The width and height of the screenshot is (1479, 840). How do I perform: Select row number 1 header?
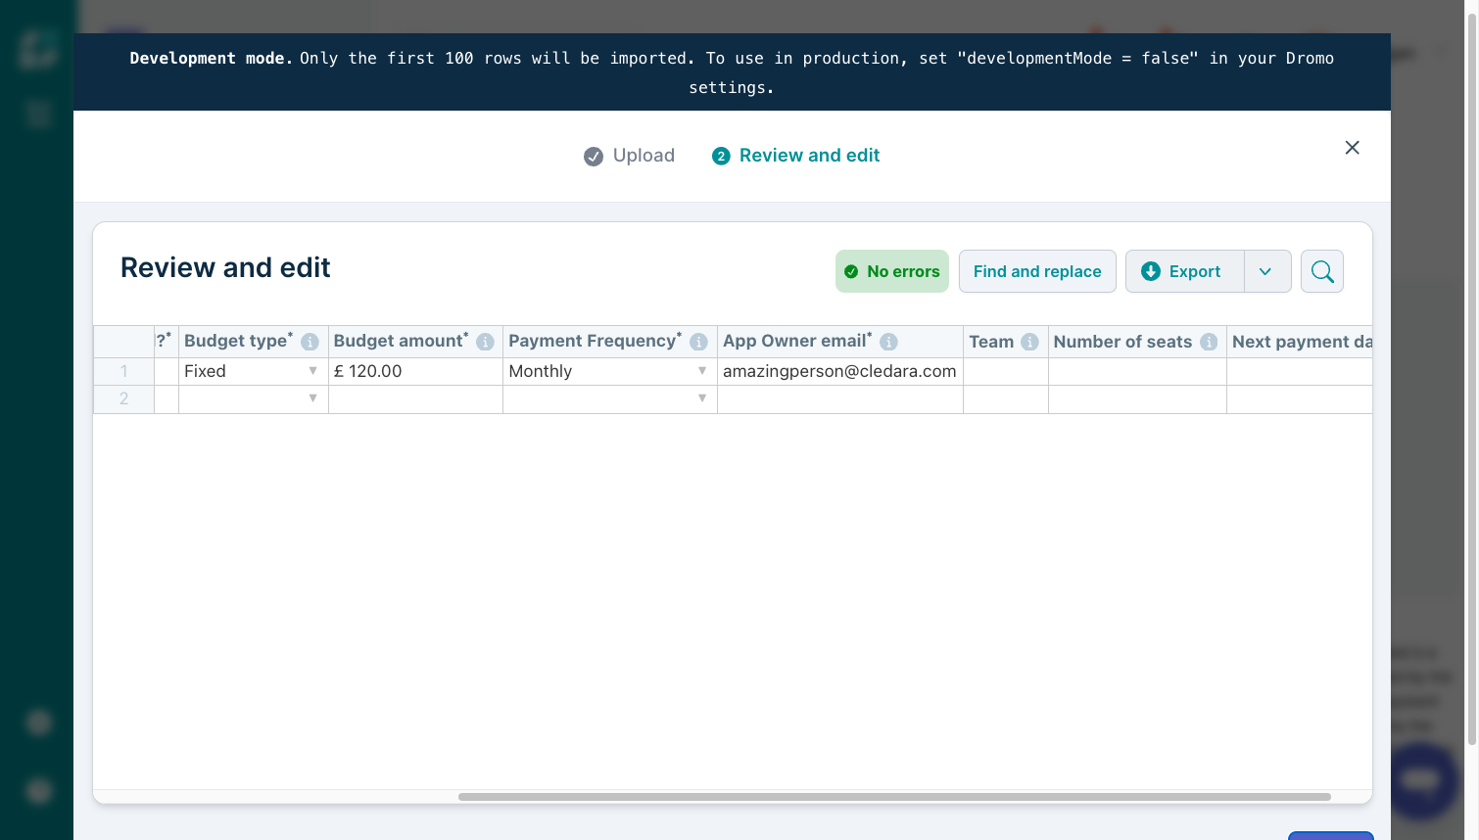click(123, 371)
